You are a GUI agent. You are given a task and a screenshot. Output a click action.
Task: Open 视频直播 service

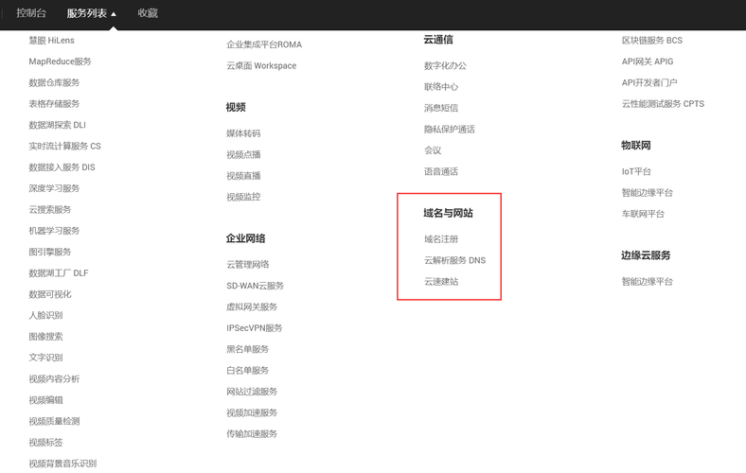coord(243,176)
